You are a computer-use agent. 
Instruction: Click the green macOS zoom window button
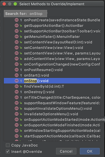(x=15, y=4)
